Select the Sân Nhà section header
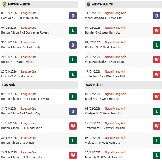The height and width of the screenshot is (161, 162). (x=9, y=85)
